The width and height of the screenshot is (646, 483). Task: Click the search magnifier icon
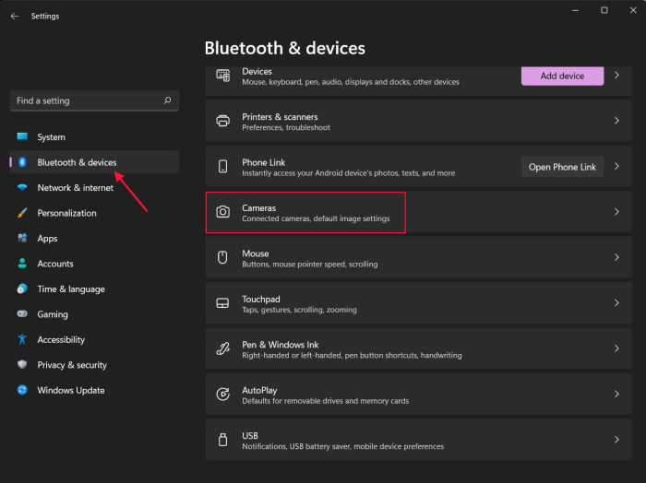pos(167,100)
